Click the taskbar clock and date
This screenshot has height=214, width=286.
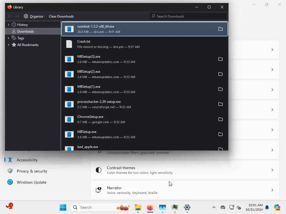(x=254, y=207)
